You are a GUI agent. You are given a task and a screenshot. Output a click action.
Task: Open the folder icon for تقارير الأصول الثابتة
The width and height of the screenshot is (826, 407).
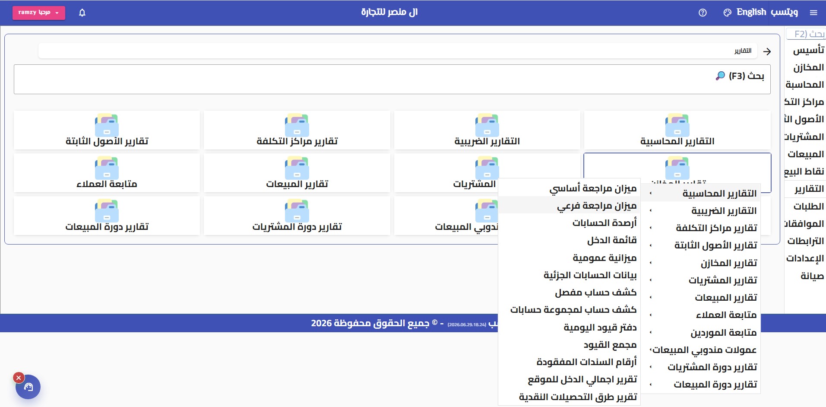[107, 125]
